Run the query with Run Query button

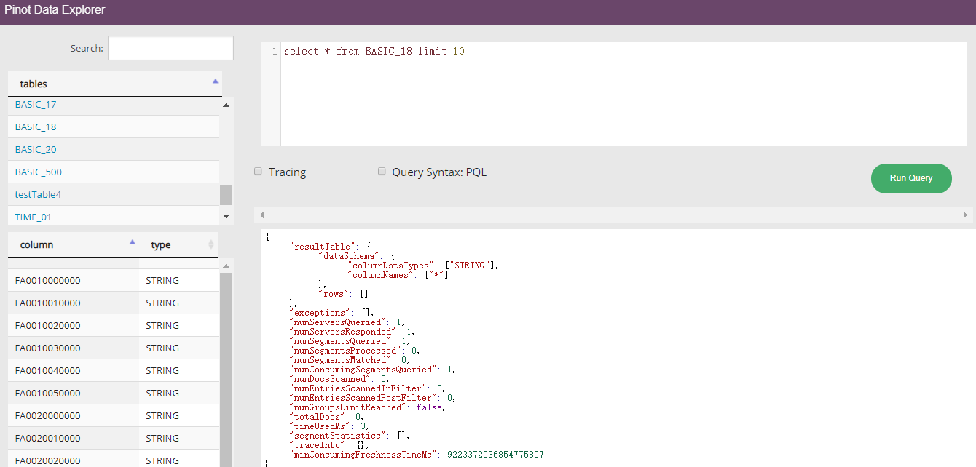911,178
